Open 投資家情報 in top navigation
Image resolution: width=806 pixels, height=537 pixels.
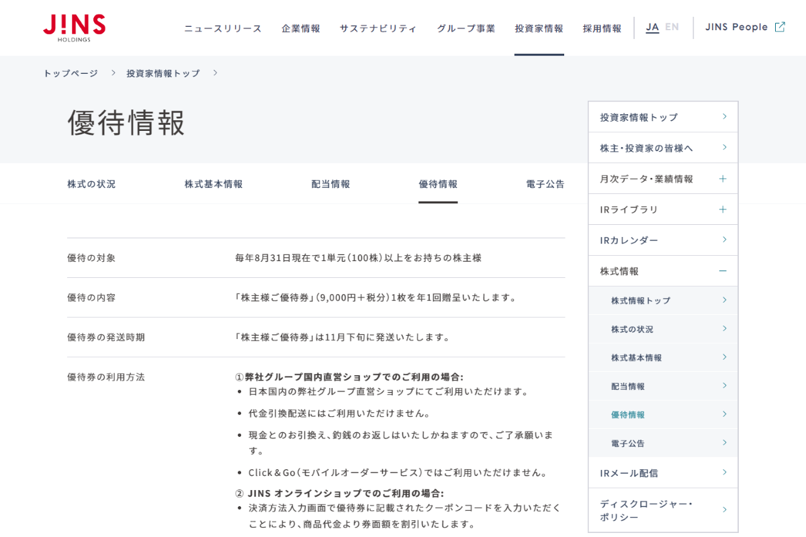(539, 28)
